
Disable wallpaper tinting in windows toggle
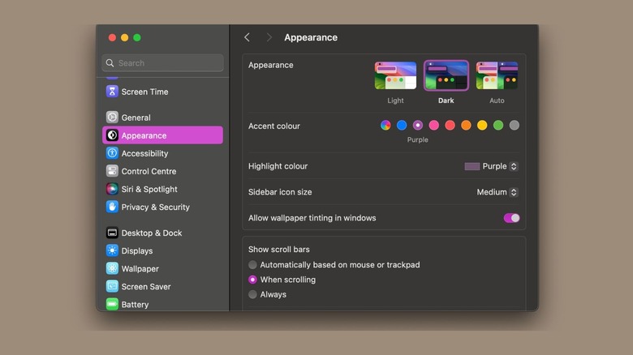click(x=511, y=218)
